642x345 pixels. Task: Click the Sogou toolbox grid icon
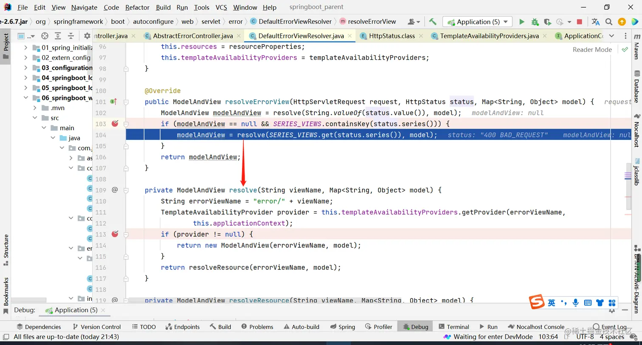click(x=612, y=303)
